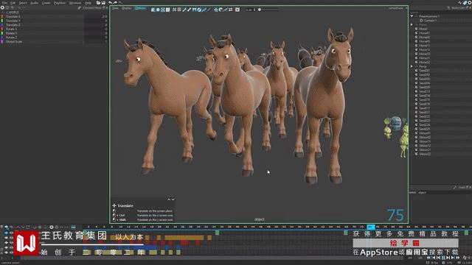Open the Create menu

pyautogui.click(x=46, y=3)
